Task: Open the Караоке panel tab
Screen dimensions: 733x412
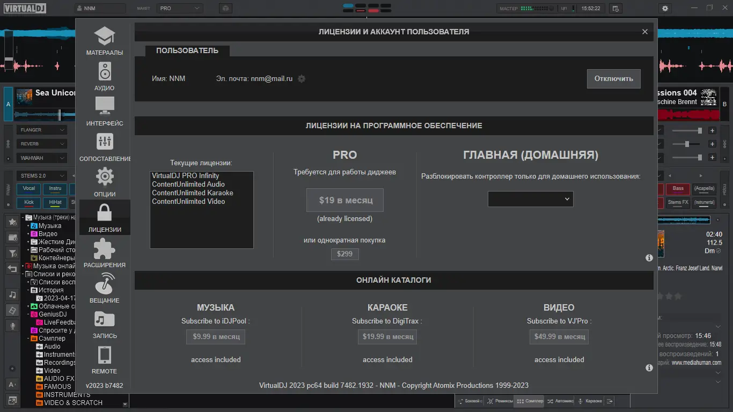Action: pos(590,401)
